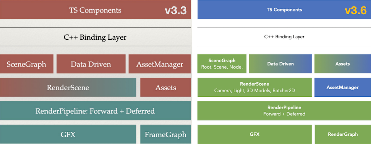Click the FrameGraph block

click(x=166, y=134)
